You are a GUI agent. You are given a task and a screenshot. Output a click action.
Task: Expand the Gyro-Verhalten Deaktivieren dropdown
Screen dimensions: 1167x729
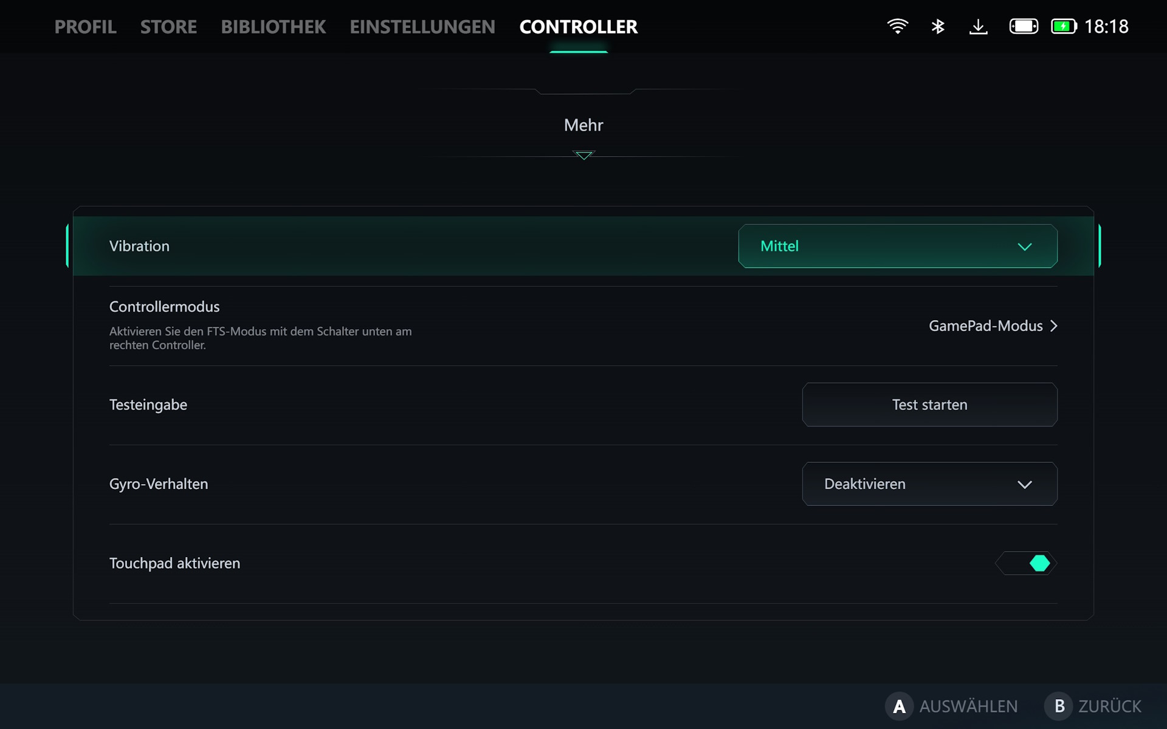pos(929,484)
